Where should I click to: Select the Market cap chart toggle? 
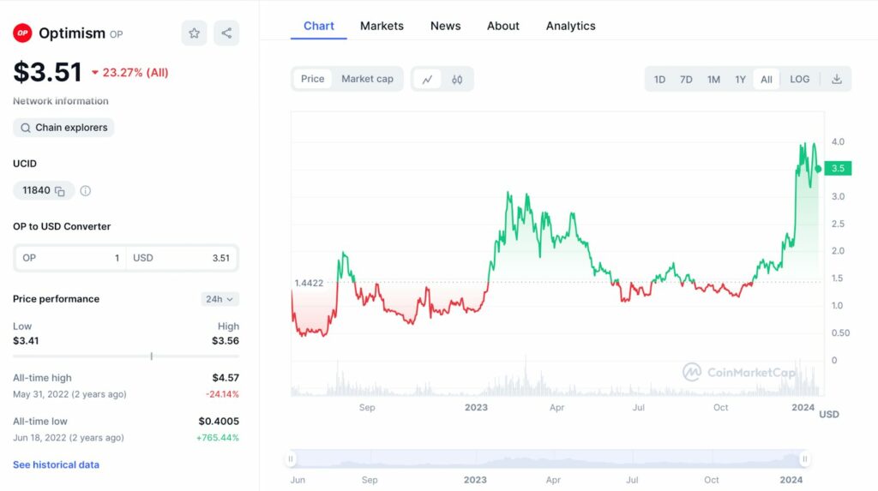[x=367, y=79]
